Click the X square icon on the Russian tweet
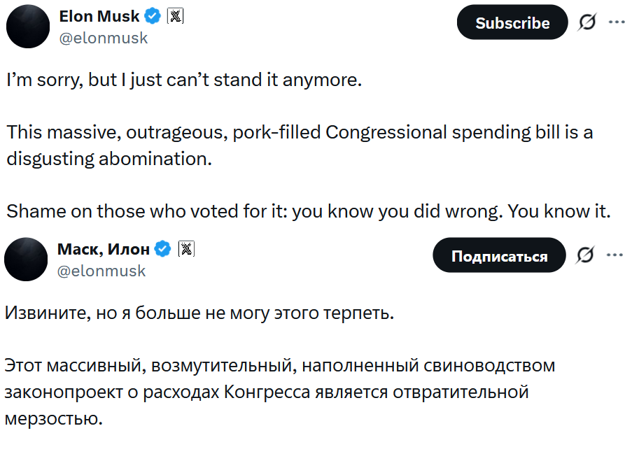This screenshot has height=461, width=632. tap(186, 248)
